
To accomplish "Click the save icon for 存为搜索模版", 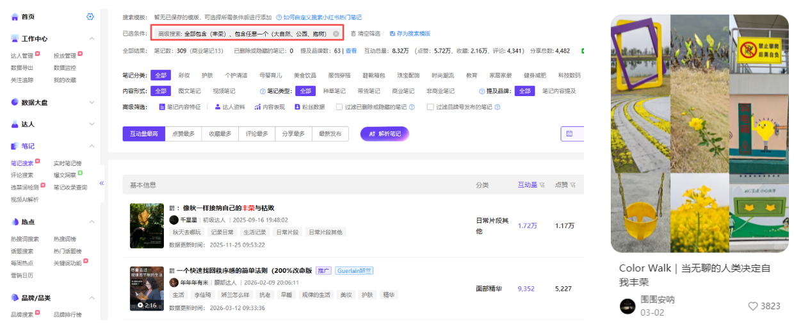I will [393, 33].
